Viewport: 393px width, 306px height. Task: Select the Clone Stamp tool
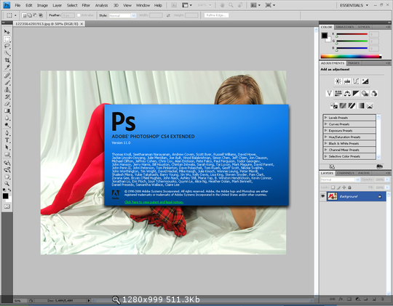pos(7,89)
